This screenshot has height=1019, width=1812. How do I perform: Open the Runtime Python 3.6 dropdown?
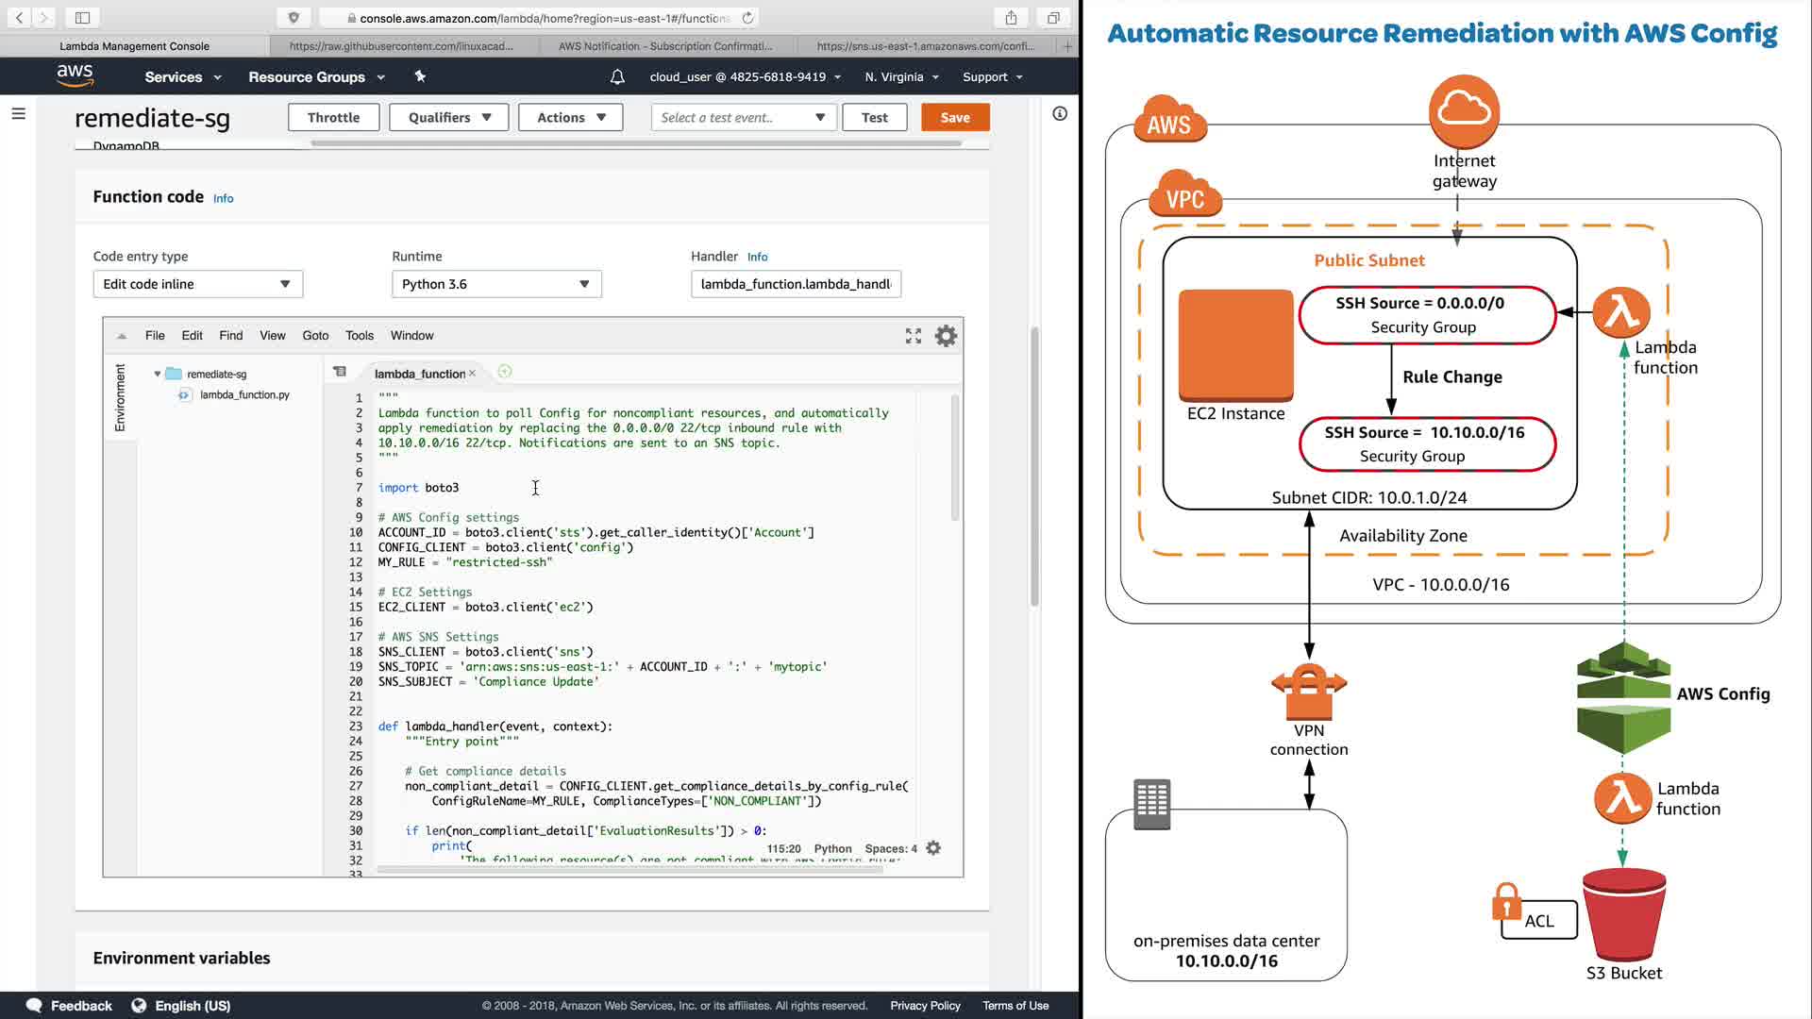point(496,284)
